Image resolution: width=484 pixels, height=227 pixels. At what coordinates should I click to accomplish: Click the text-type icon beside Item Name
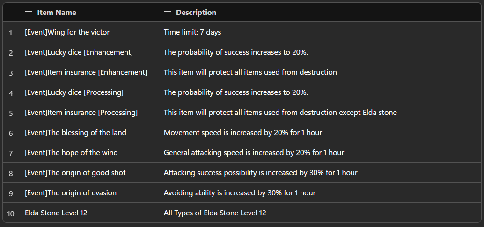pyautogui.click(x=29, y=12)
